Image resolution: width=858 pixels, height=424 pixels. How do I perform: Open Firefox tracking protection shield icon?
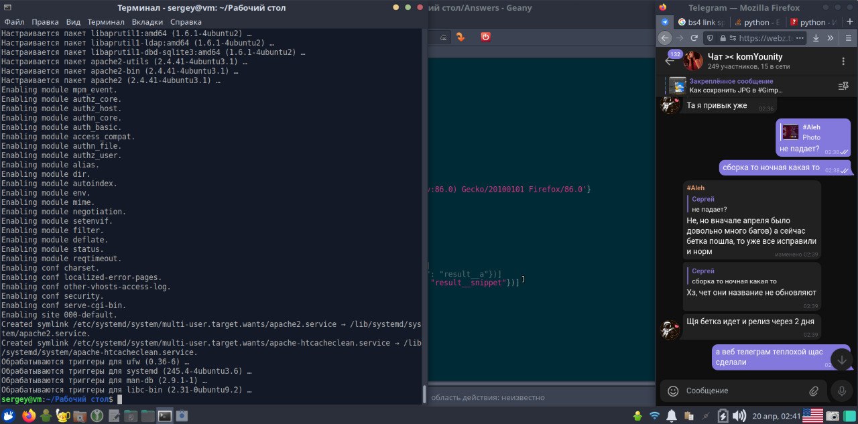[711, 38]
